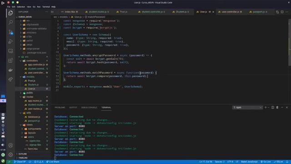The height and width of the screenshot is (164, 291).
Task: Open the Live Share view in activity bar
Action: [x=10, y=80]
